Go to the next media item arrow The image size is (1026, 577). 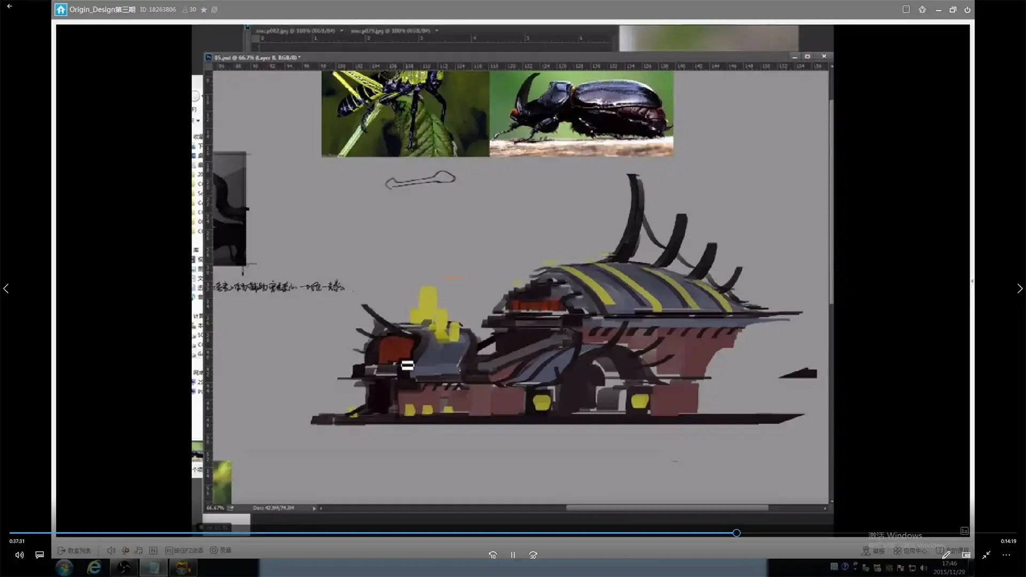pyautogui.click(x=1020, y=288)
